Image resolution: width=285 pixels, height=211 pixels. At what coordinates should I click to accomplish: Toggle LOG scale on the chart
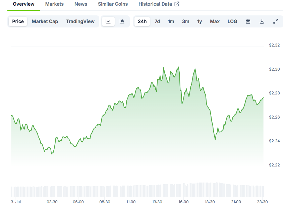pos(232,21)
